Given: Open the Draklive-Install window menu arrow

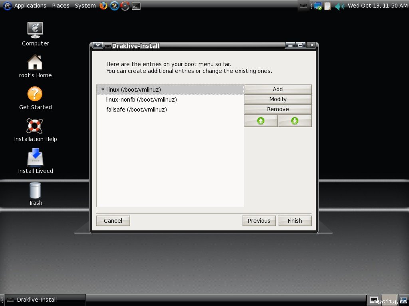Looking at the screenshot, I should (98, 45).
